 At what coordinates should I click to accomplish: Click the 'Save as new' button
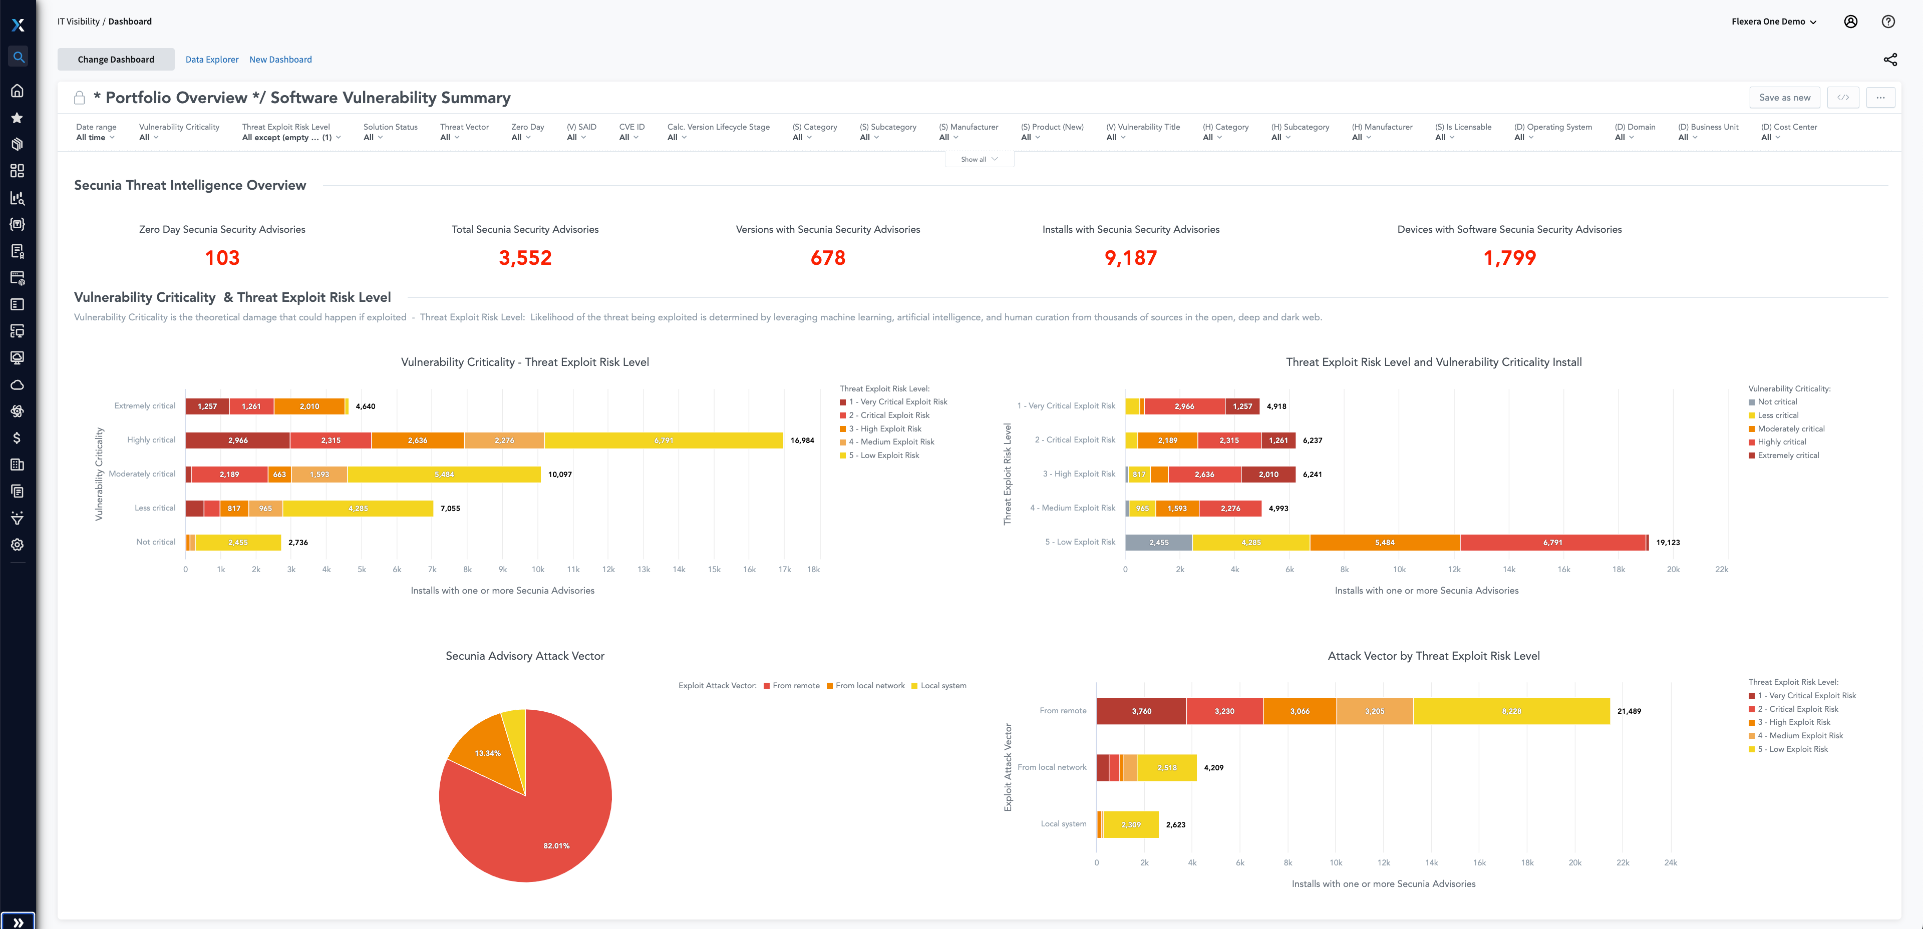point(1784,97)
